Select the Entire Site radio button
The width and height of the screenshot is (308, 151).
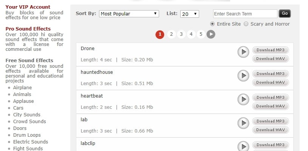[212, 24]
